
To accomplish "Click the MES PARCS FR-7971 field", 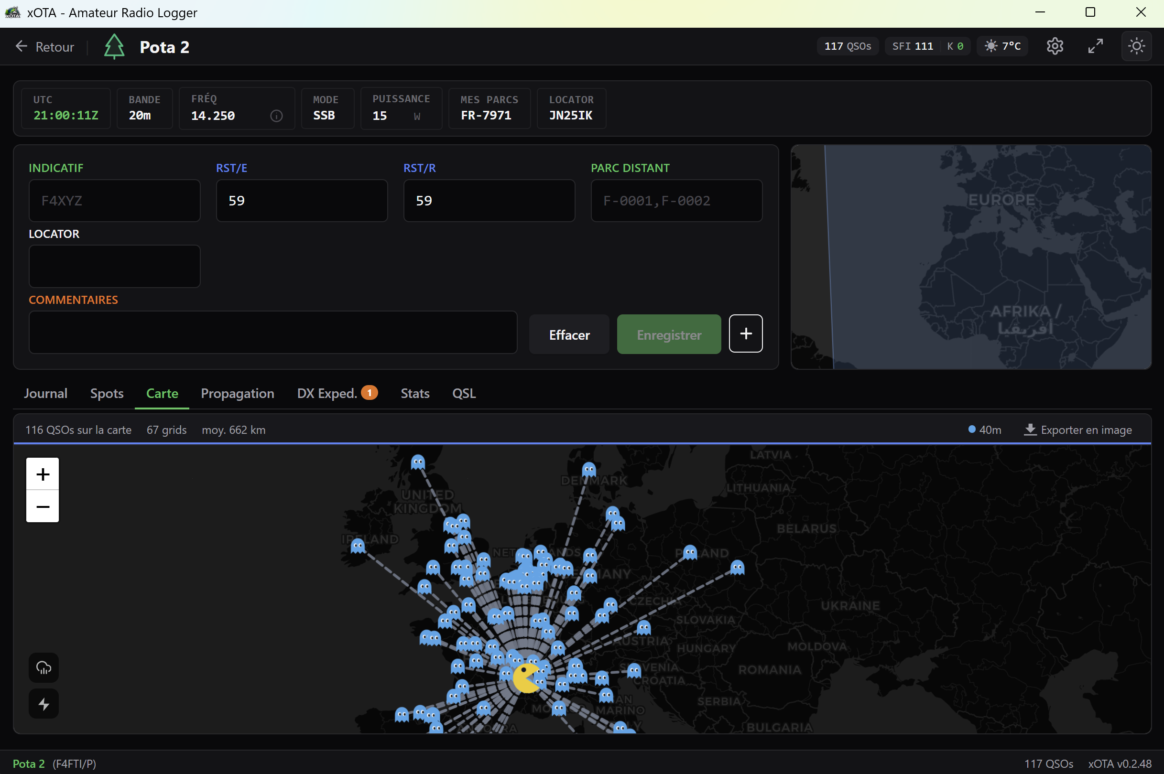I will tap(490, 108).
